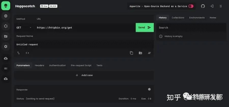Click the import/export arrows icon under request

click(x=18, y=53)
